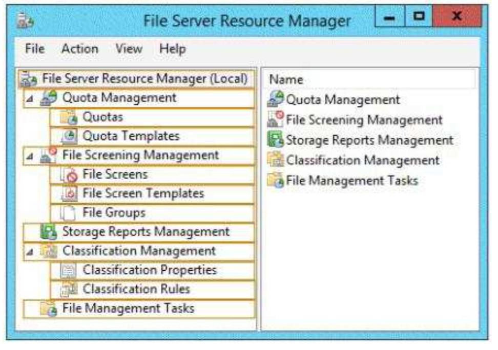Image resolution: width=498 pixels, height=350 pixels.
Task: Select File Screening Management label in tree
Action: click(x=140, y=156)
